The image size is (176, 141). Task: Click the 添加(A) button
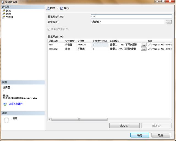125,126
